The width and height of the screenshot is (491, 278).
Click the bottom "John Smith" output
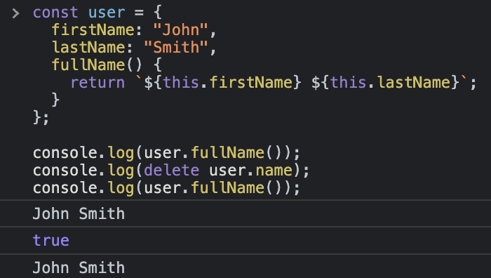(x=79, y=268)
